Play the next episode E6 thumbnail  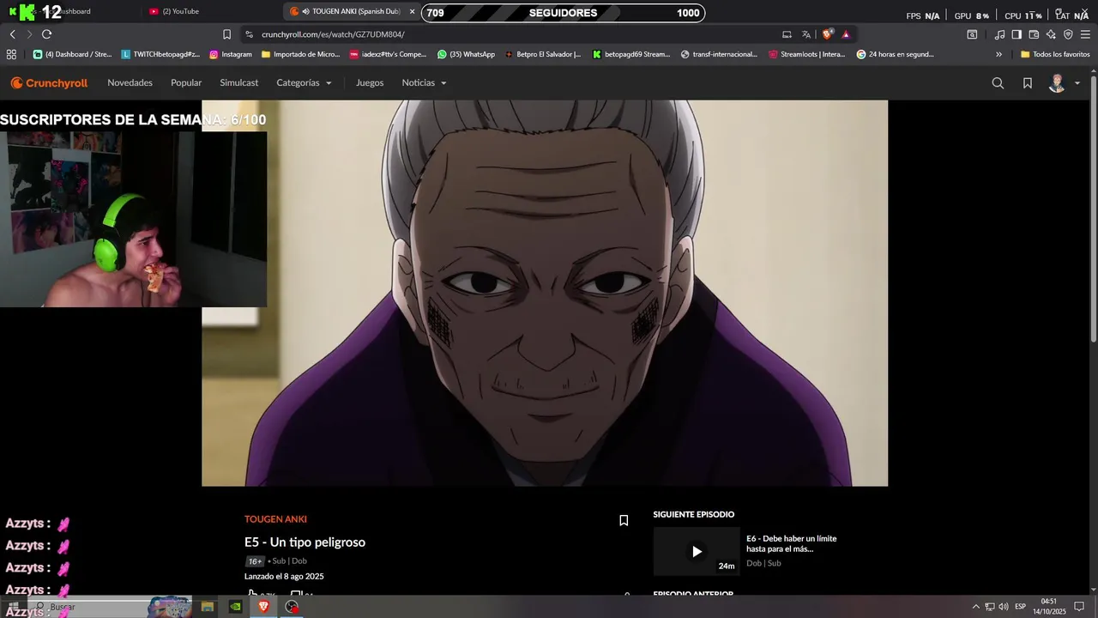[697, 551]
